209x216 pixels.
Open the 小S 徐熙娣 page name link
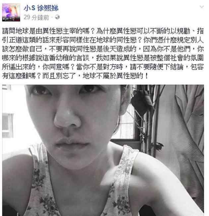[x=41, y=8]
